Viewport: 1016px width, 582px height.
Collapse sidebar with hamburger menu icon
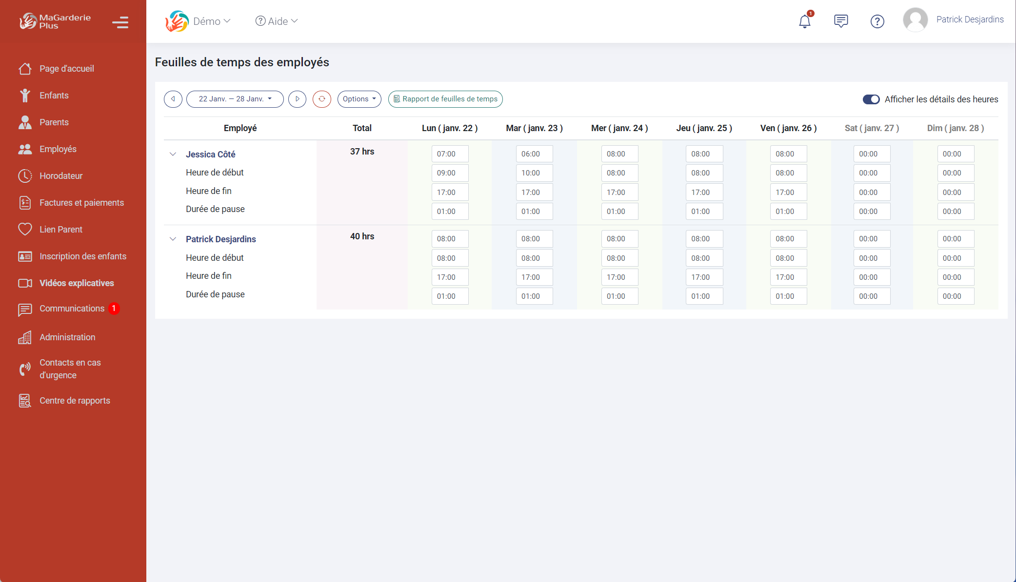click(120, 22)
